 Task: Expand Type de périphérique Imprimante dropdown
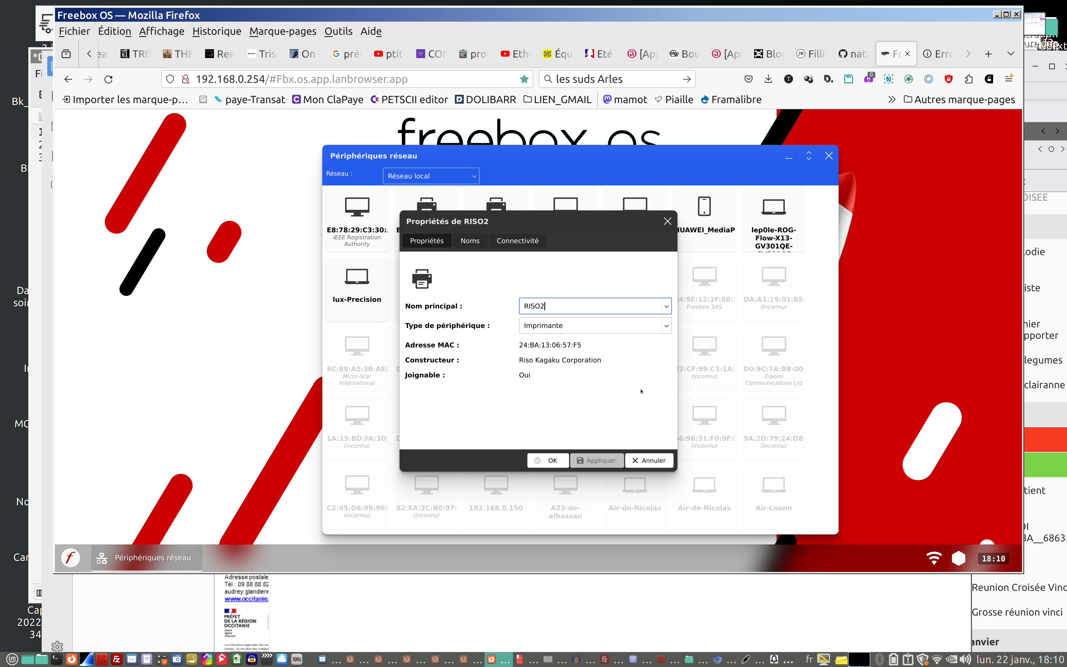click(x=666, y=325)
